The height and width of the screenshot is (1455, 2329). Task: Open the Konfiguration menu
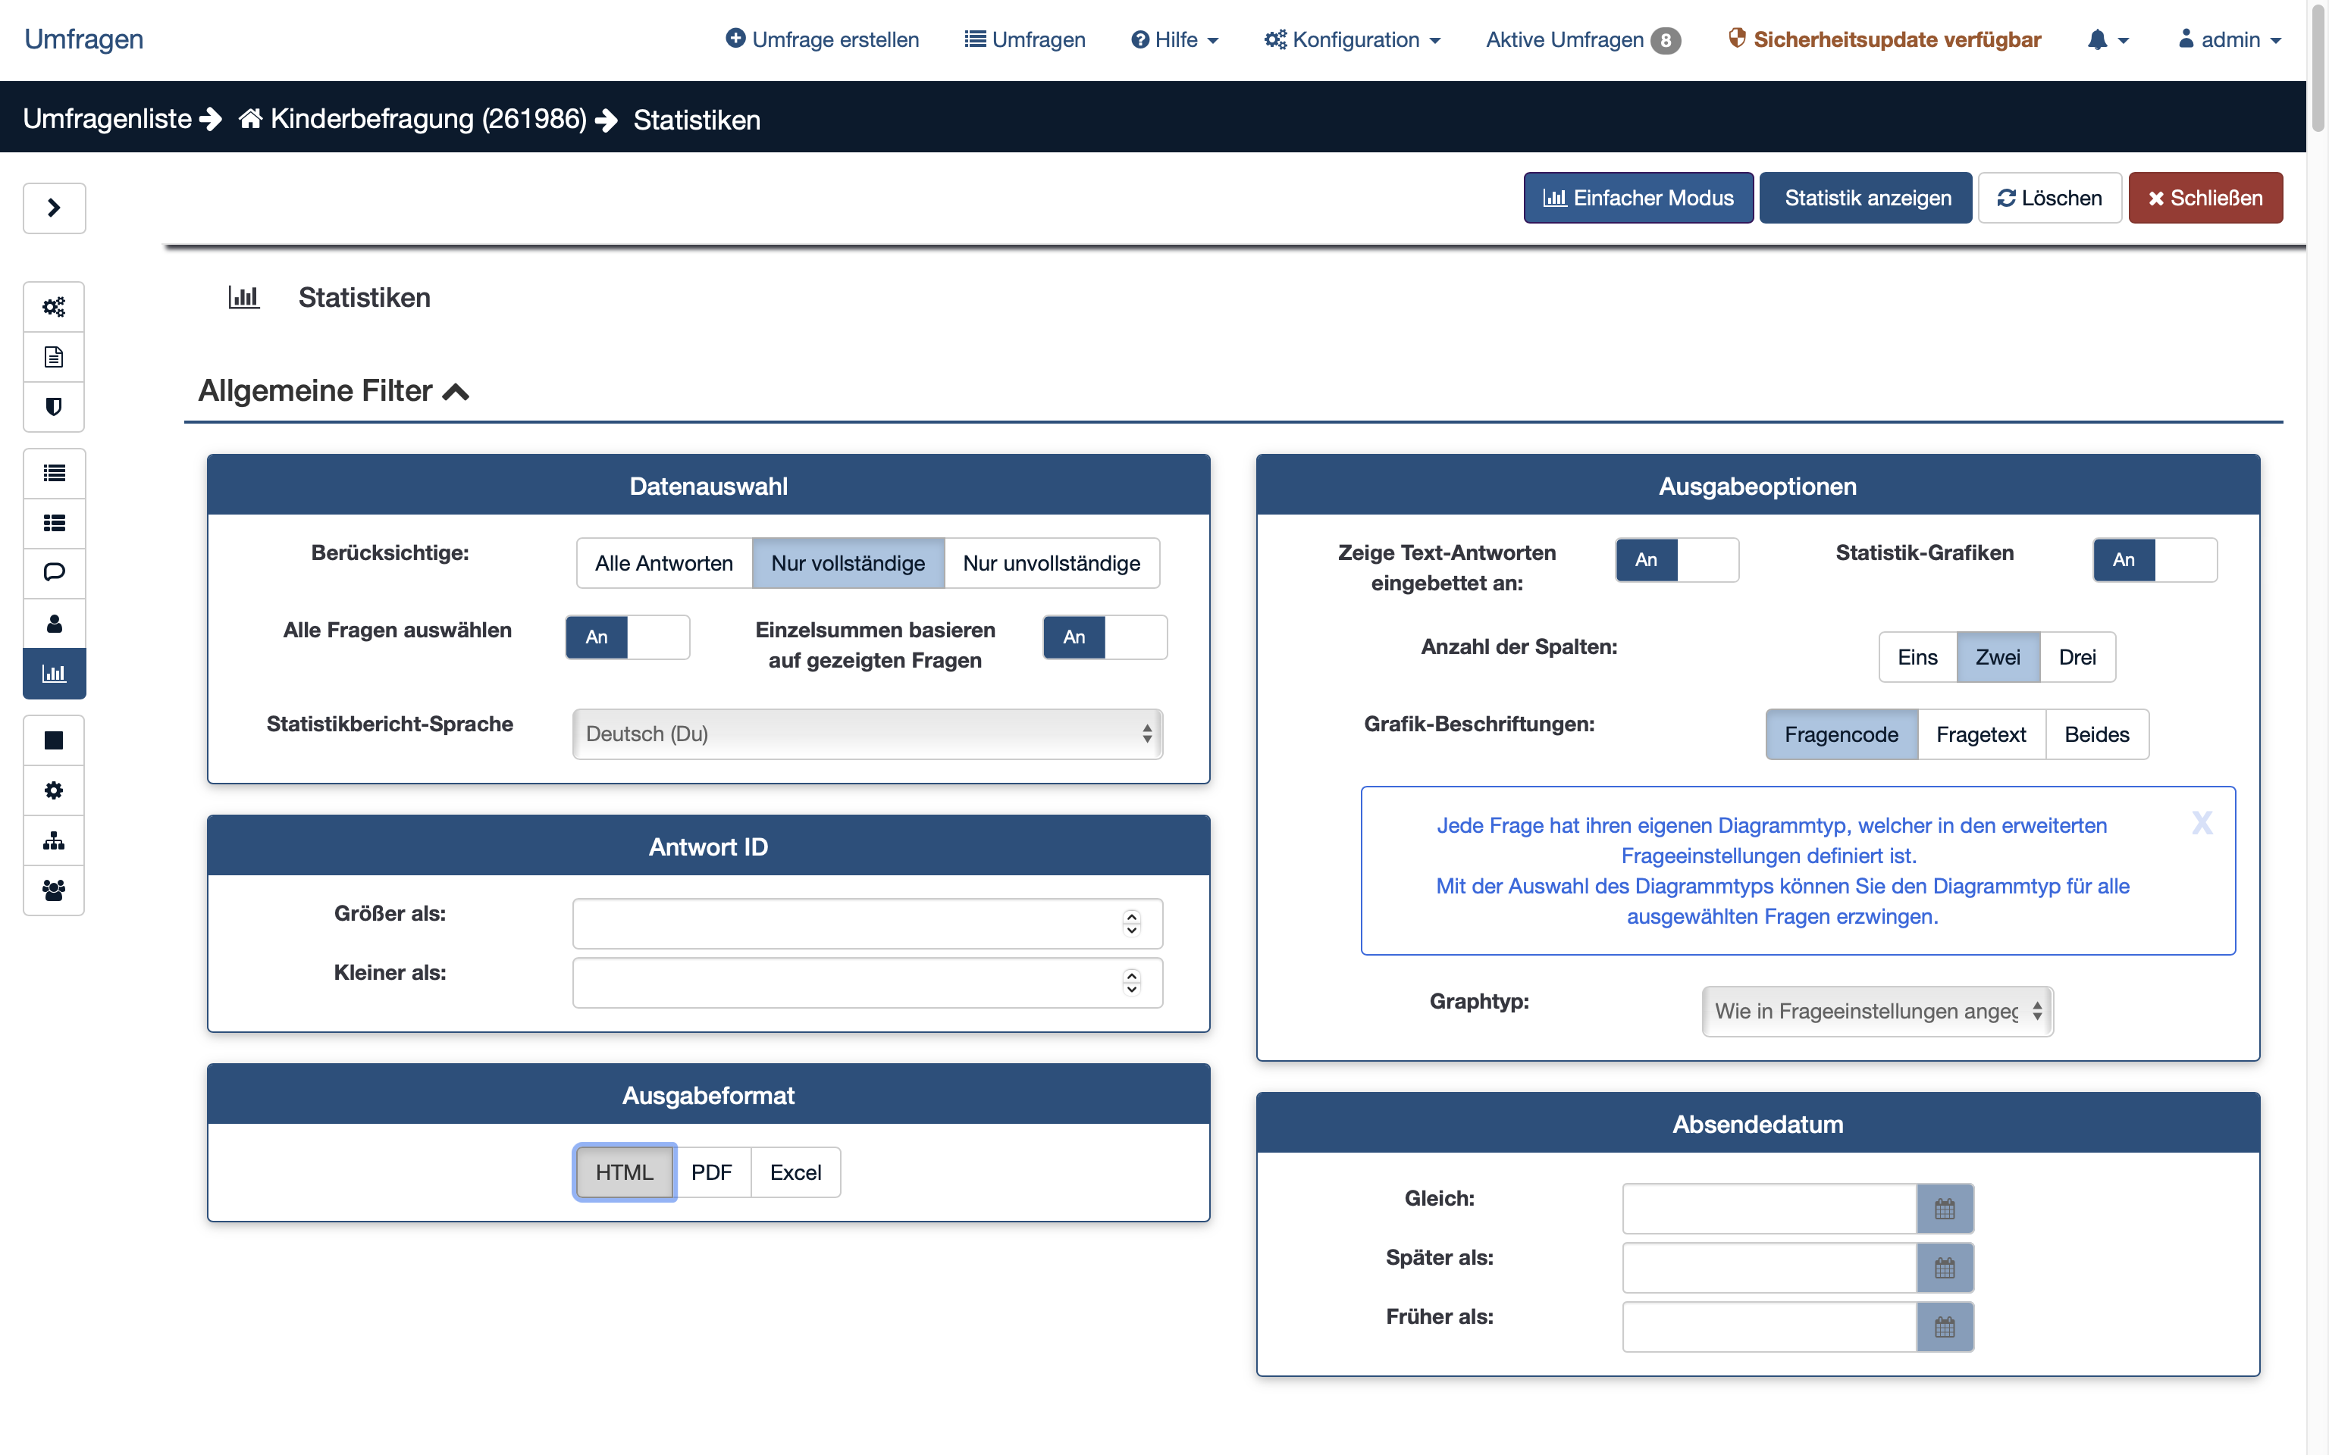pos(1353,39)
